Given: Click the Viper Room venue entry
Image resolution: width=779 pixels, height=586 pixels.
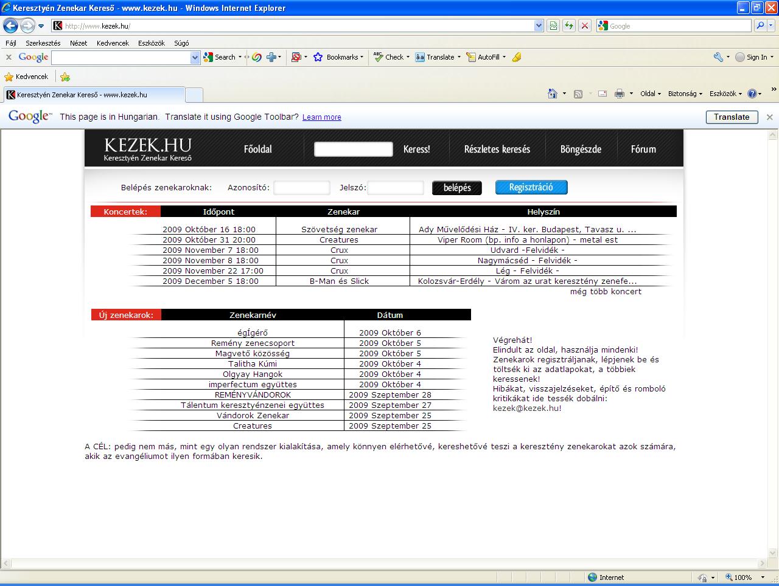Looking at the screenshot, I should (527, 240).
